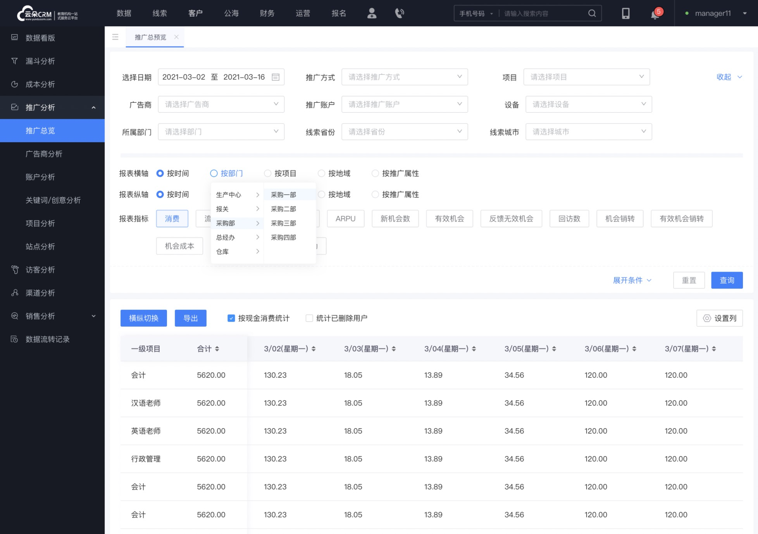Toggle 按现金消费统计 checkbox on
Screen dimensions: 758x534
(x=232, y=318)
